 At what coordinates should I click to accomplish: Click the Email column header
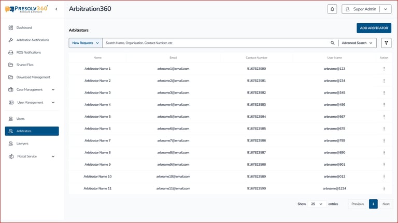click(173, 58)
